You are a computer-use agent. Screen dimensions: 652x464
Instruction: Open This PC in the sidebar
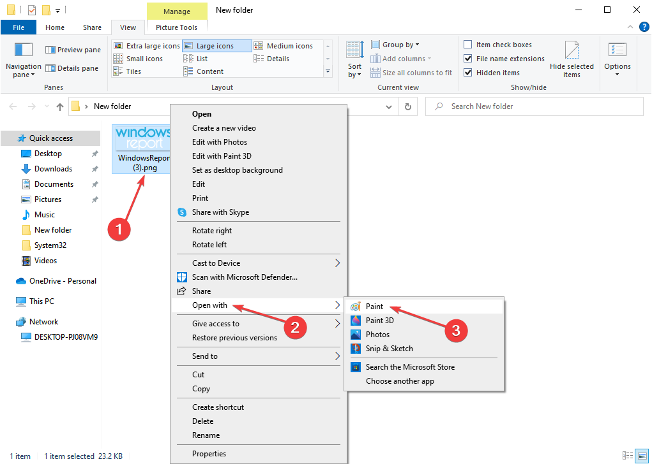41,301
